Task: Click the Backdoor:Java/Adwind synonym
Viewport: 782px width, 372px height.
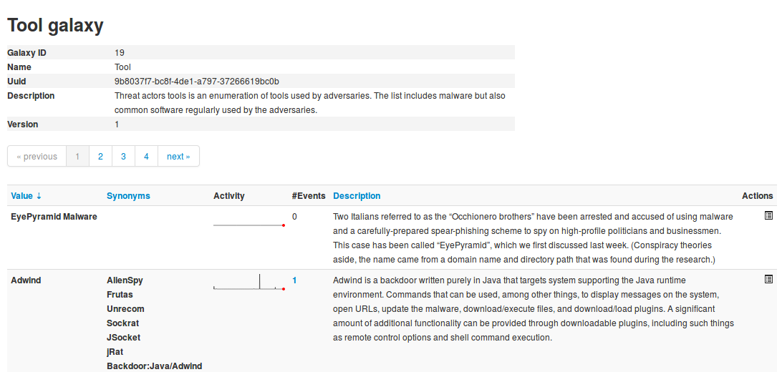Action: tap(154, 366)
